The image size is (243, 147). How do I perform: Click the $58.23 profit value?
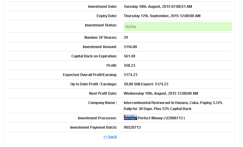tap(130, 66)
